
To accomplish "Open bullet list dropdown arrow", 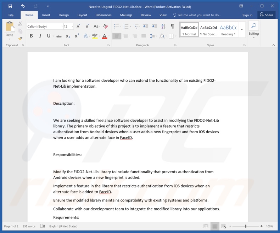I will 121,27.
